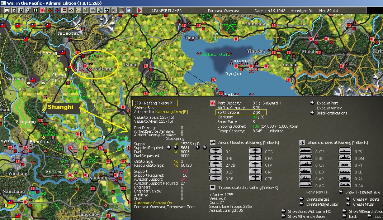This screenshot has width=383, height=220.
Task: Click the Loyang Chinese flag base marker
Action: pyautogui.click(x=63, y=52)
